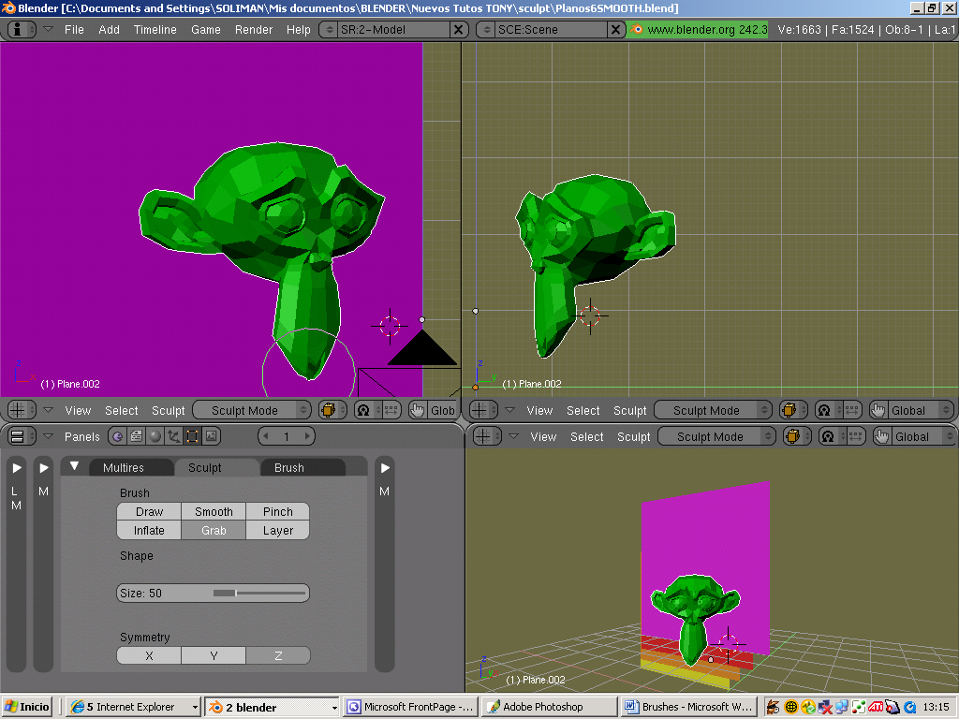Open the SR:2-Model screen selector
The width and height of the screenshot is (959, 719).
[329, 29]
